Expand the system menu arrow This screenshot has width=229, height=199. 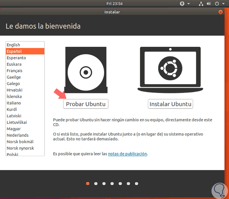click(223, 4)
